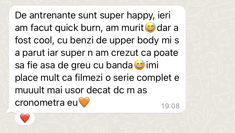Screen dimensions: 235x133
Task: Click the words "upper body" in message
Action: point(134,41)
